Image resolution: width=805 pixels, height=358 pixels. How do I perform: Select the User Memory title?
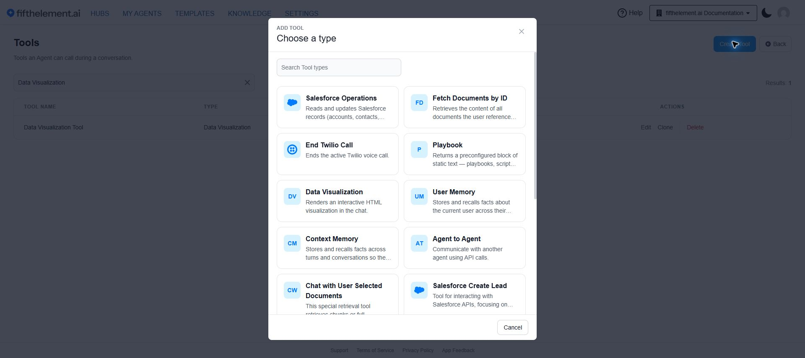point(454,192)
